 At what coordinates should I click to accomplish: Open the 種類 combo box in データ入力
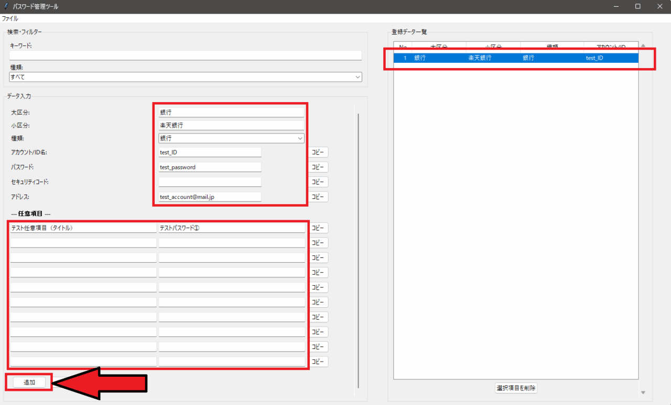click(x=231, y=138)
